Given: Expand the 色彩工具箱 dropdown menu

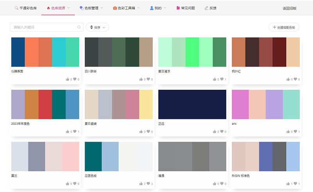Looking at the screenshot, I should 126,8.
